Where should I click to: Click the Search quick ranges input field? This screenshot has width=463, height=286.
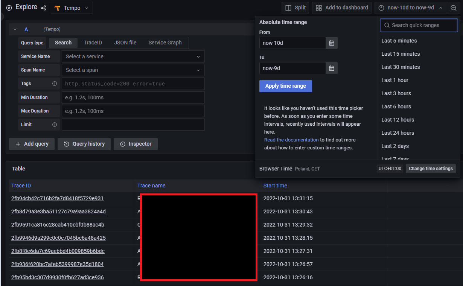[x=419, y=25]
